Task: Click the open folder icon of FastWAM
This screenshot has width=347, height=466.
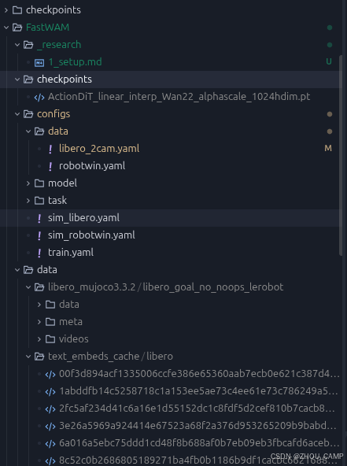Action: (17, 28)
